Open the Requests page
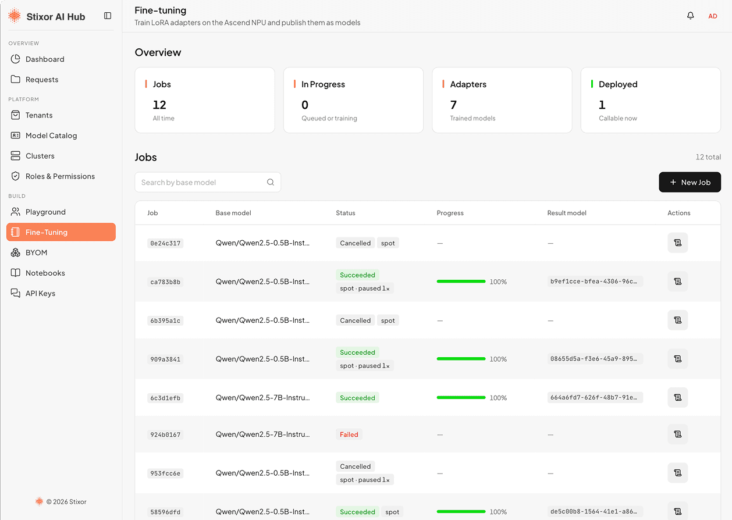This screenshot has width=732, height=520. pos(61,80)
